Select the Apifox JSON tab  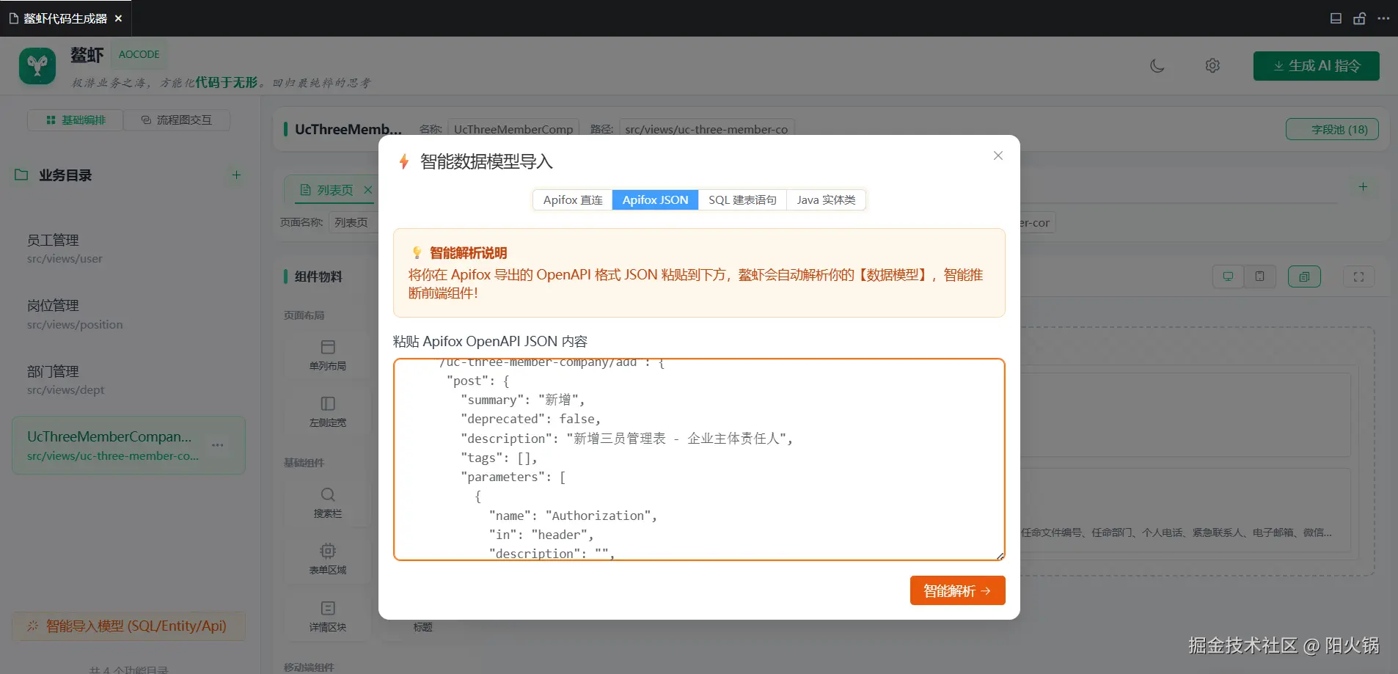(x=655, y=199)
